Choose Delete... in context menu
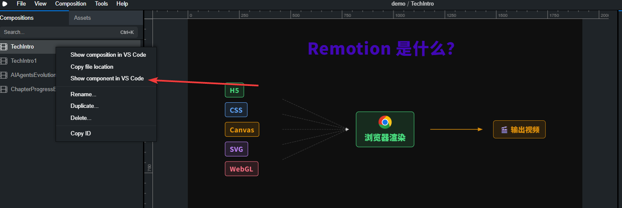This screenshot has width=622, height=208. pos(81,118)
